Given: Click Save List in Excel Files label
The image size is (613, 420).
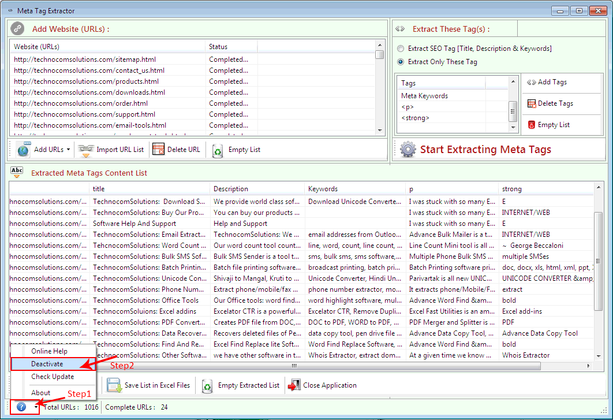Looking at the screenshot, I should point(157,385).
